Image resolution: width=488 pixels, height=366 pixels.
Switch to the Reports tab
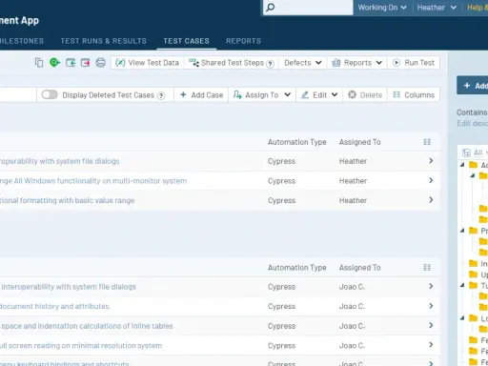tap(243, 41)
